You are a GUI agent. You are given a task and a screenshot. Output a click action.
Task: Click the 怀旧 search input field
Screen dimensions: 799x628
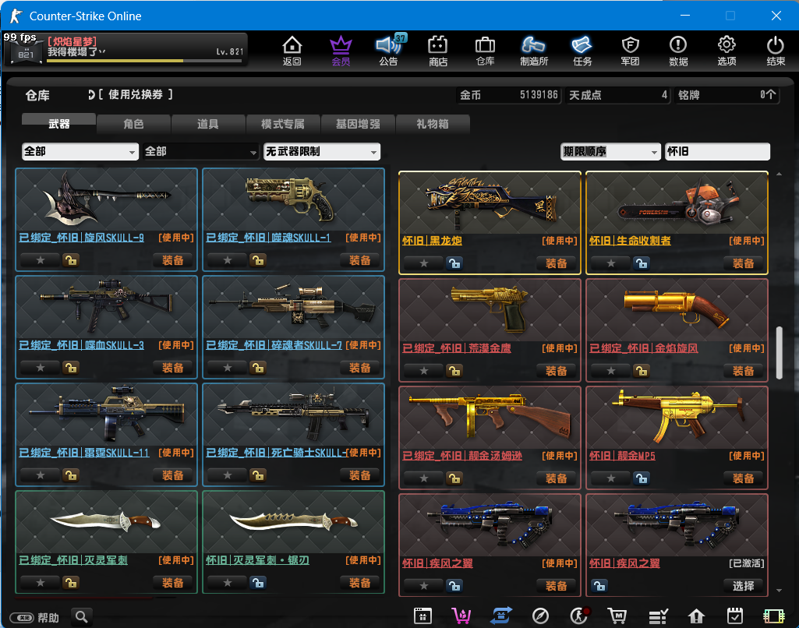(x=717, y=151)
